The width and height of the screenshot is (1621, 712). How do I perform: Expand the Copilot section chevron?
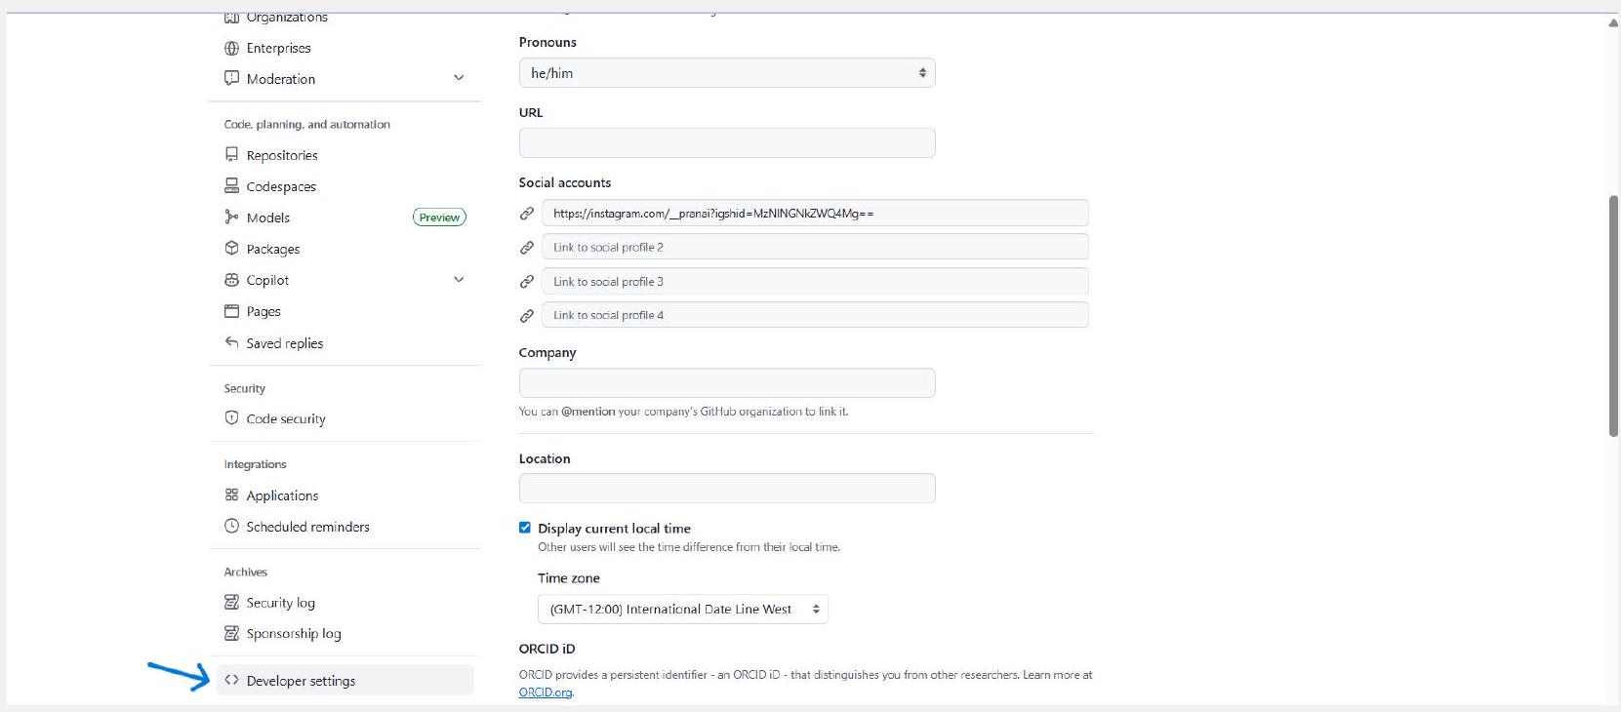(459, 279)
